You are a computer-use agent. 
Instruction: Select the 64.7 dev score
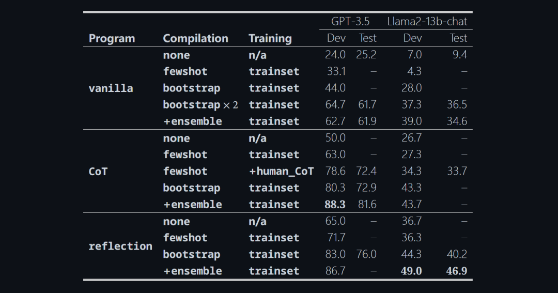[335, 104]
